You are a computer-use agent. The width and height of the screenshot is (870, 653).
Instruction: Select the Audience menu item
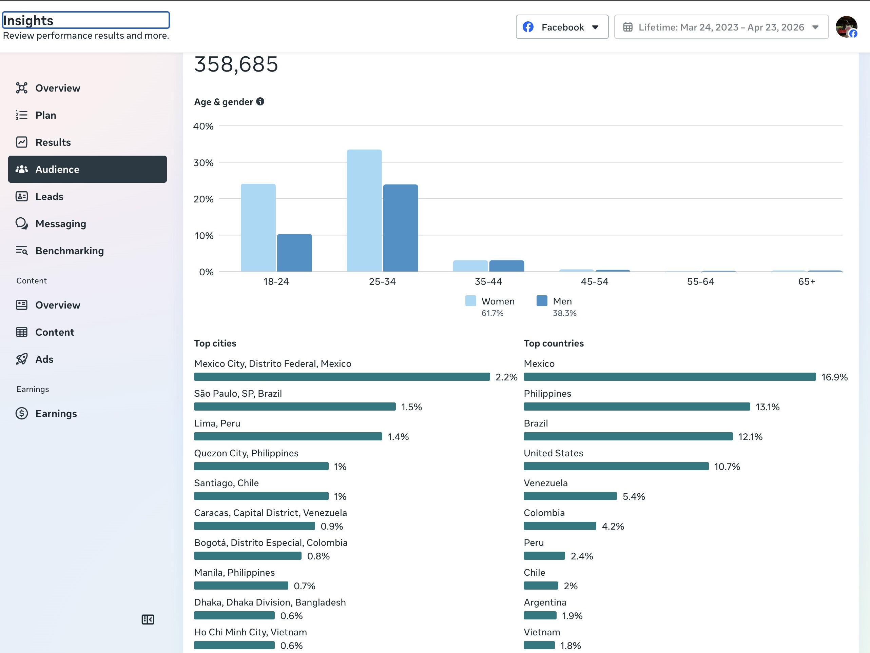tap(87, 170)
